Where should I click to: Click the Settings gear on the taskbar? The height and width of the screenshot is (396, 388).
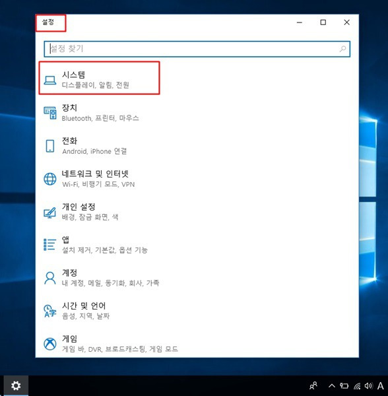pyautogui.click(x=16, y=385)
